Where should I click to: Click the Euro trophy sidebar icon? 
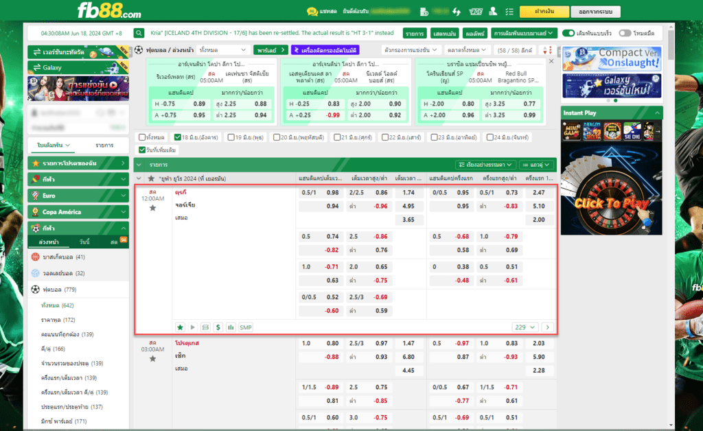pos(36,196)
